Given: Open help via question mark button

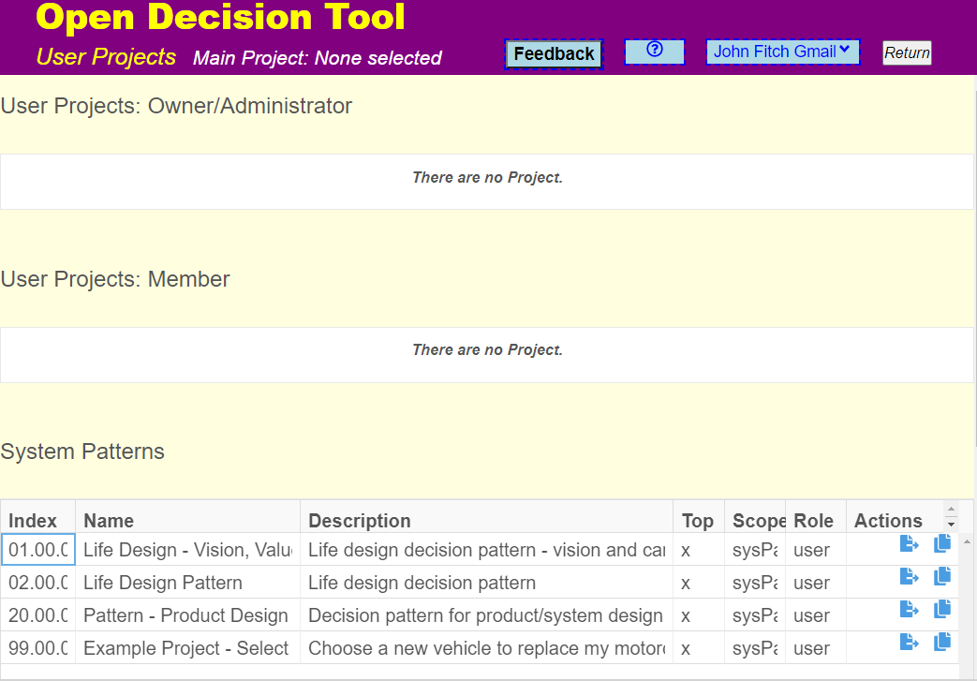Looking at the screenshot, I should coord(654,52).
